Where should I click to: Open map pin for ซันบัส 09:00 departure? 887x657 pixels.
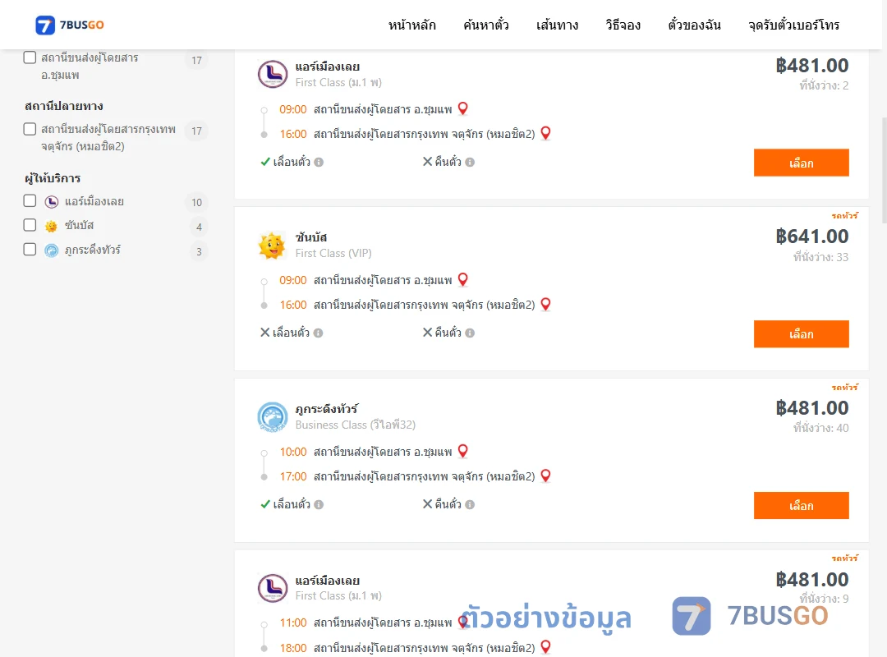pos(462,279)
